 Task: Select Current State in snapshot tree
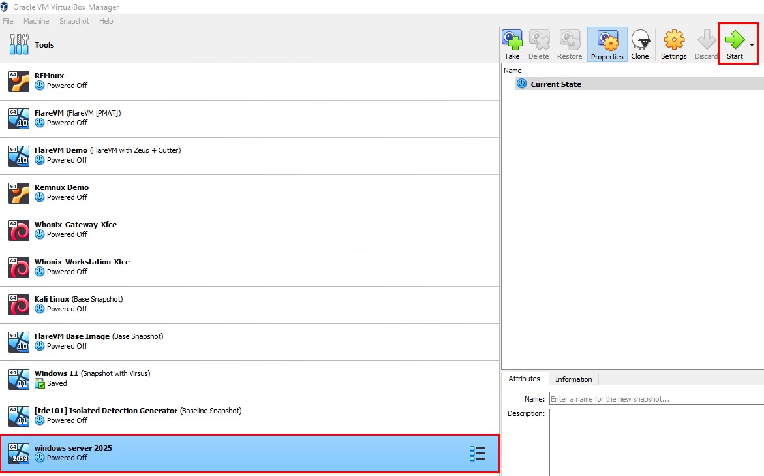click(556, 84)
